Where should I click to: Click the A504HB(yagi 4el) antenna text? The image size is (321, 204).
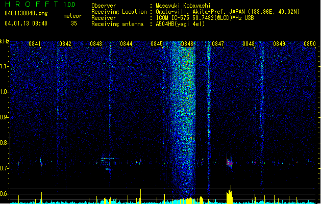180,24
